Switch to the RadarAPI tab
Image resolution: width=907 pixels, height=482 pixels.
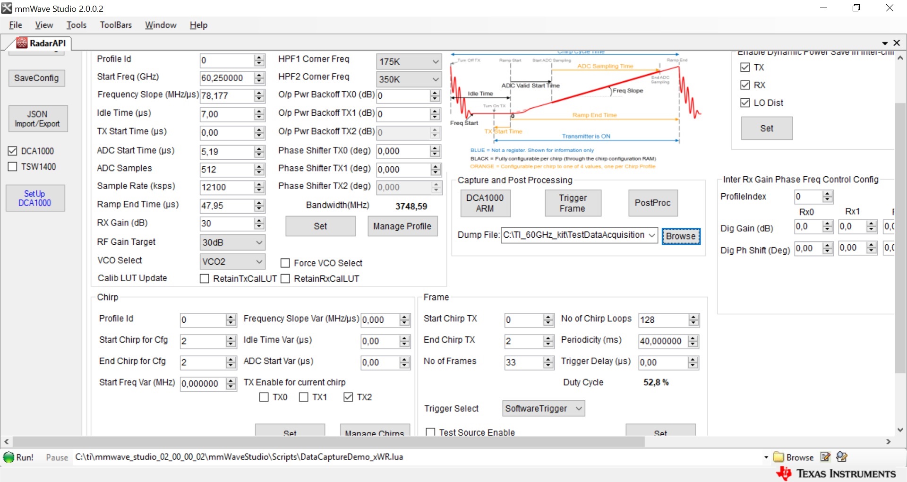pos(42,43)
